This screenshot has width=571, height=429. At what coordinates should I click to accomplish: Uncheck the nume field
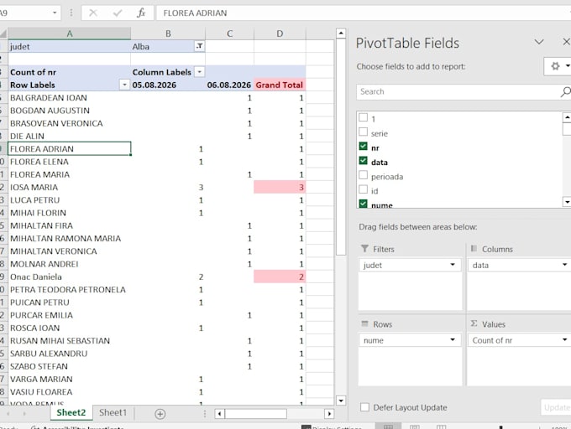point(363,204)
